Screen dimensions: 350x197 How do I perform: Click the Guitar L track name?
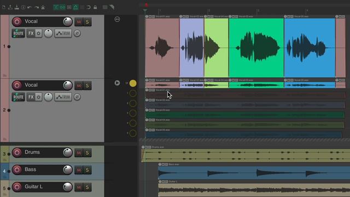(x=33, y=187)
